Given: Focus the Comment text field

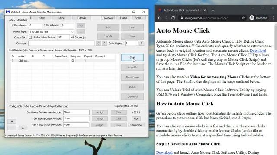Looking at the screenshot, I should (x=61, y=43).
